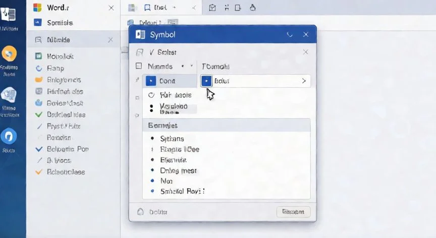
Task: Click the green square icon beside Hobolelt
Action: click(x=38, y=56)
